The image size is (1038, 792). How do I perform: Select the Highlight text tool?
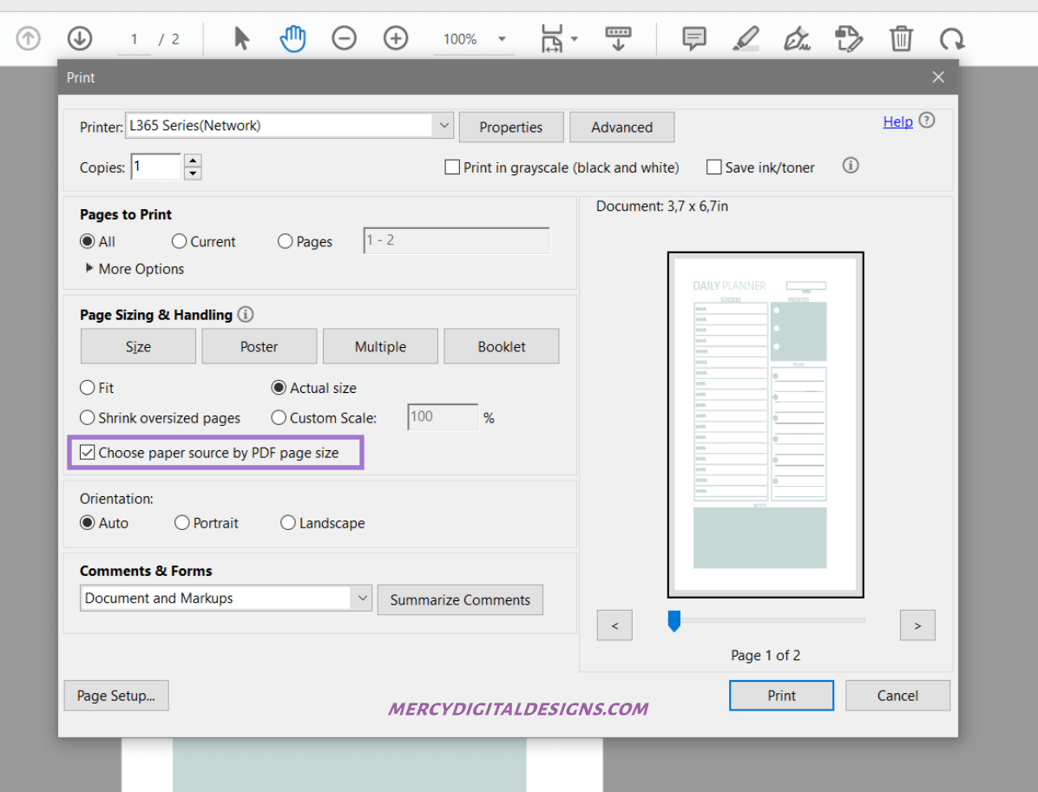(745, 37)
